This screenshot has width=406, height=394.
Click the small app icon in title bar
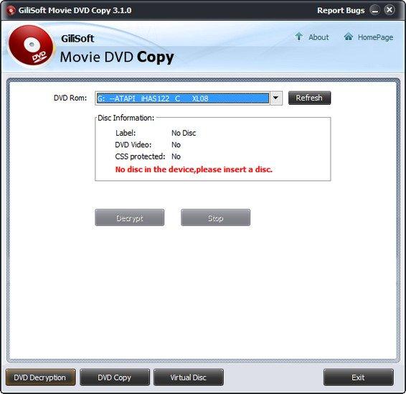(11, 10)
